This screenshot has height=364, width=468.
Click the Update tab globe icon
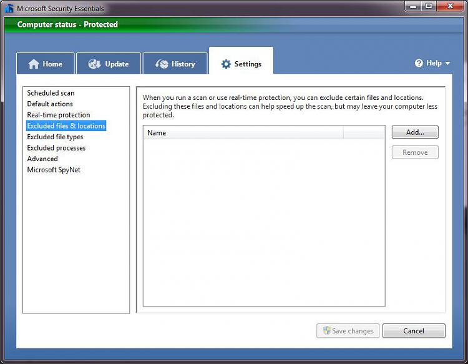(x=94, y=64)
